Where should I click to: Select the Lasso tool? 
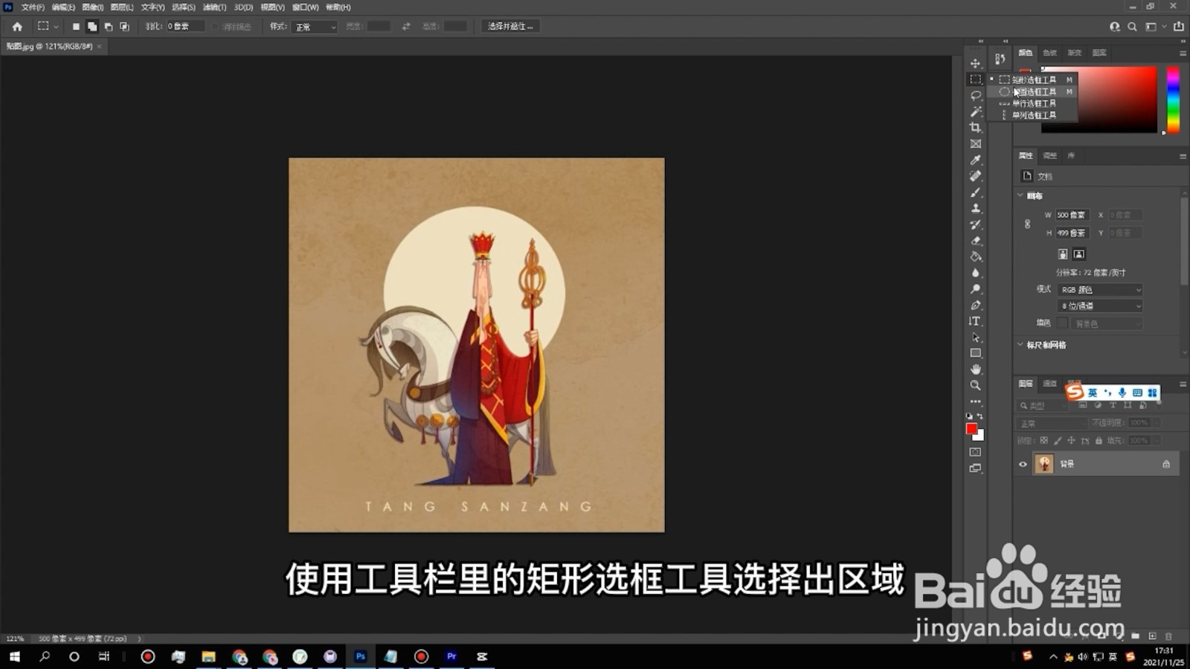coord(975,95)
